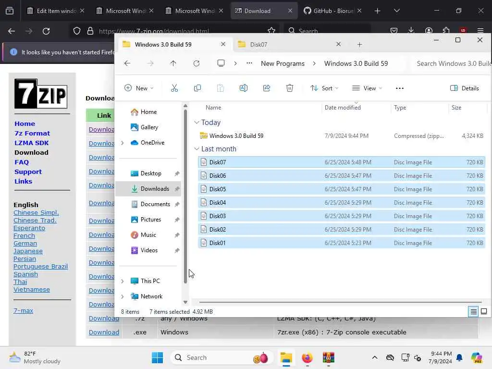492x369 pixels.
Task: Click the Copy icon in Explorer toolbar
Action: coord(197,88)
